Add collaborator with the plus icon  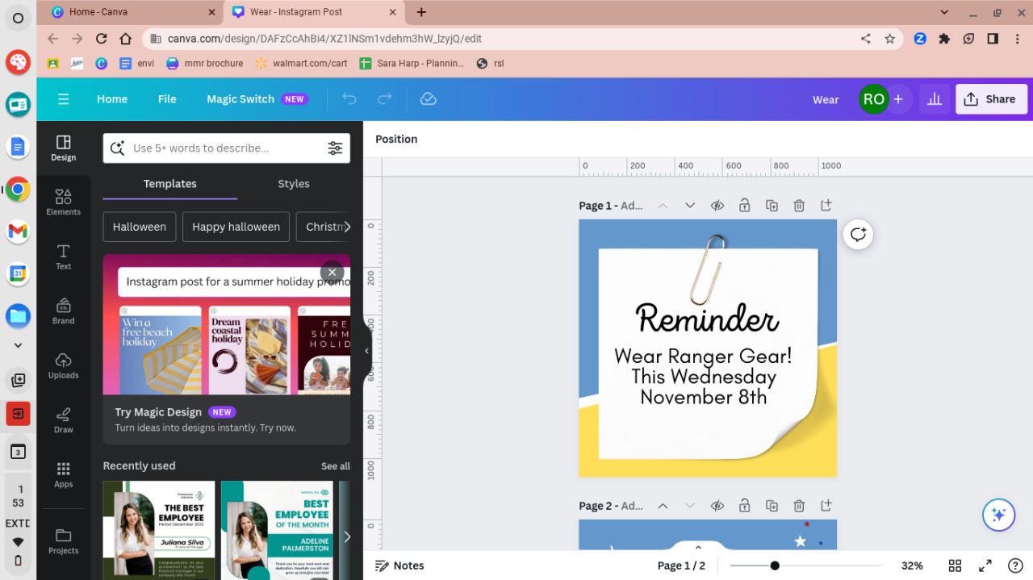(x=898, y=99)
